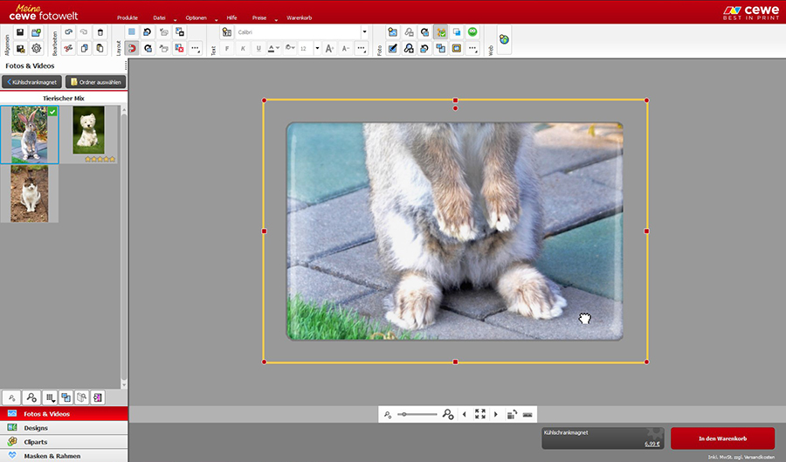Toggle bold text formatting
This screenshot has width=786, height=462.
click(x=226, y=49)
